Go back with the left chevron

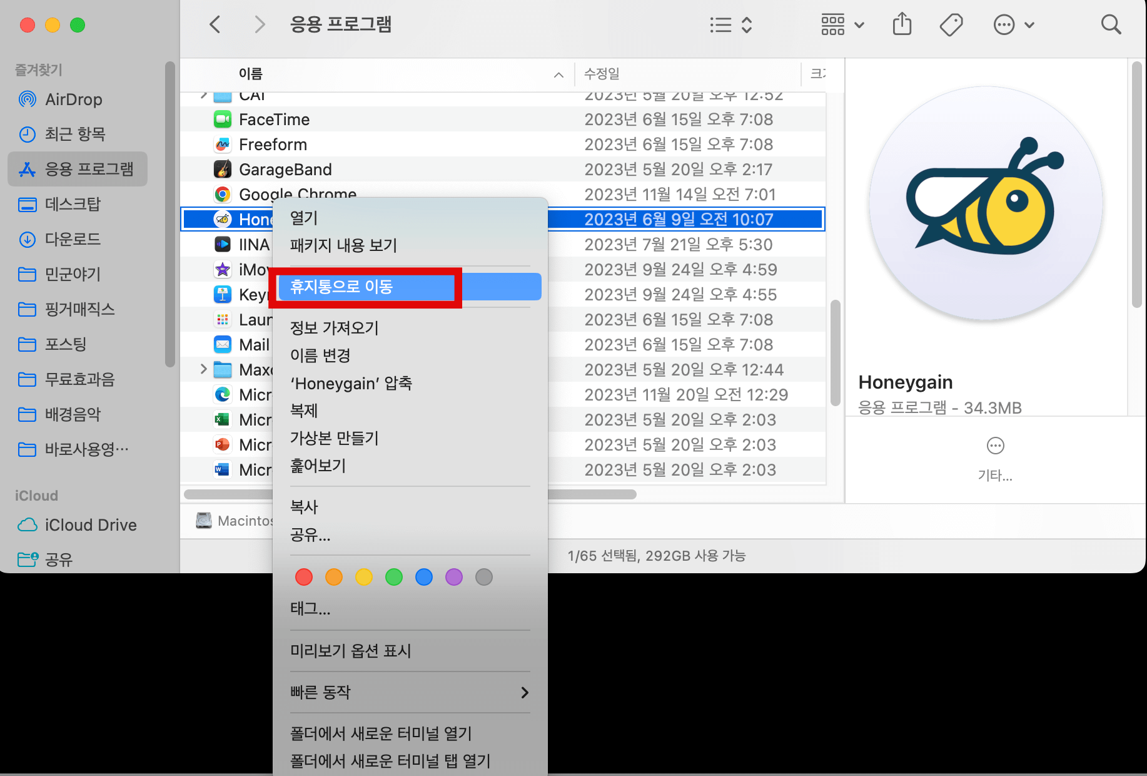click(x=215, y=25)
